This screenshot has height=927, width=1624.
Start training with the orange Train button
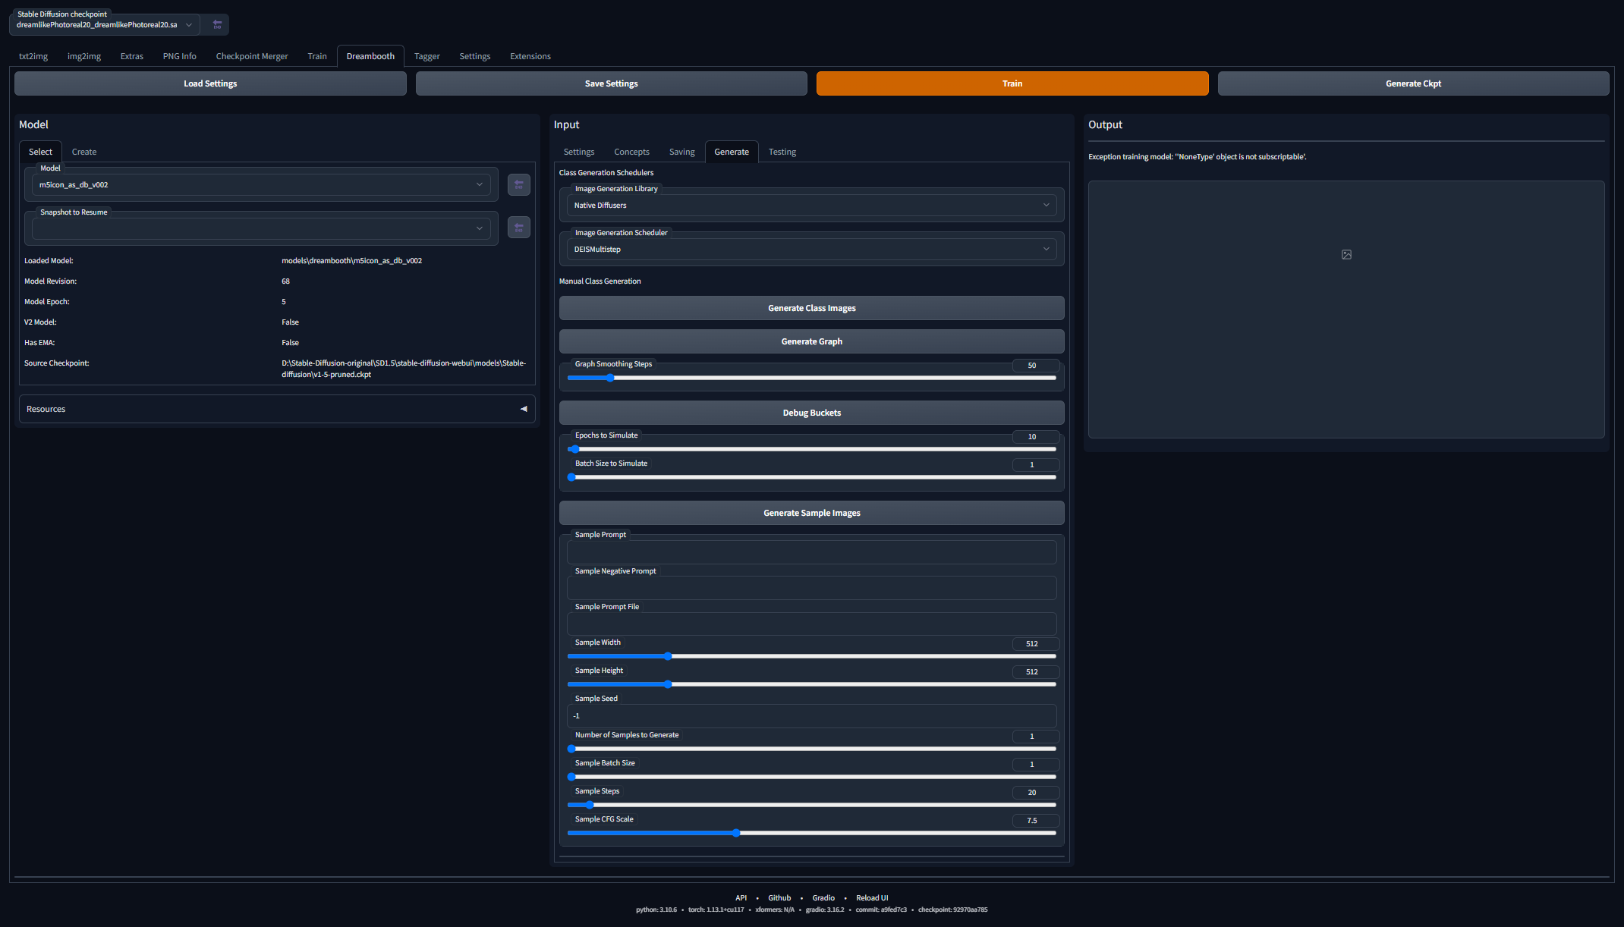tap(1012, 83)
